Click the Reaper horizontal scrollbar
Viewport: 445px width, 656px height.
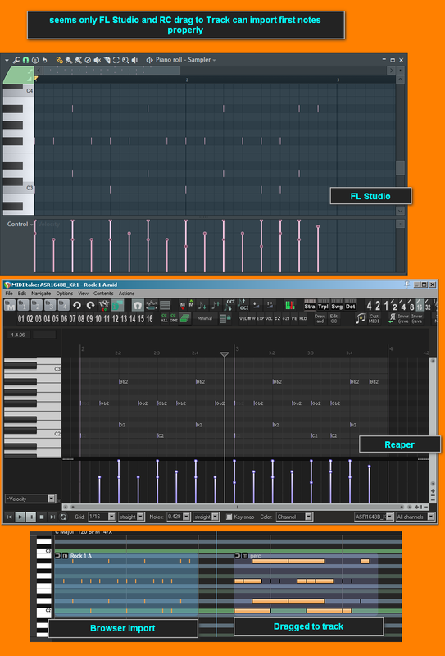pos(238,507)
